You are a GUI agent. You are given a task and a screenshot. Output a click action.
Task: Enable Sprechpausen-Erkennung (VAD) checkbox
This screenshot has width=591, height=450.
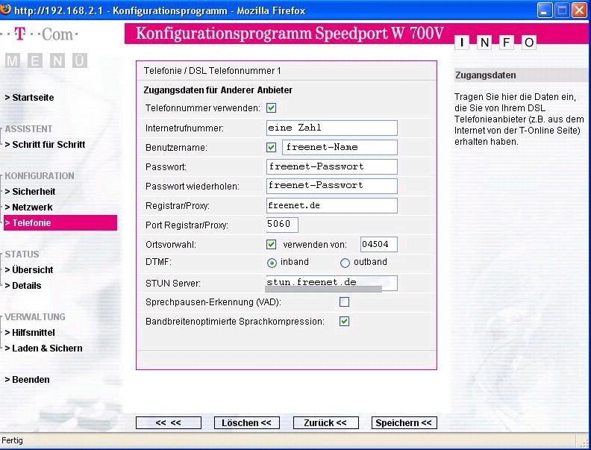tap(344, 302)
